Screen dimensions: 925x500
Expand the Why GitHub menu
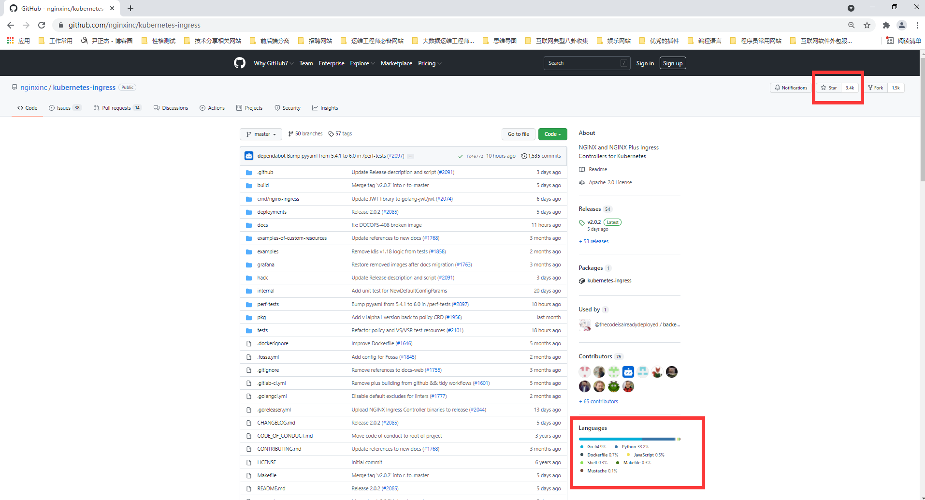pos(273,63)
